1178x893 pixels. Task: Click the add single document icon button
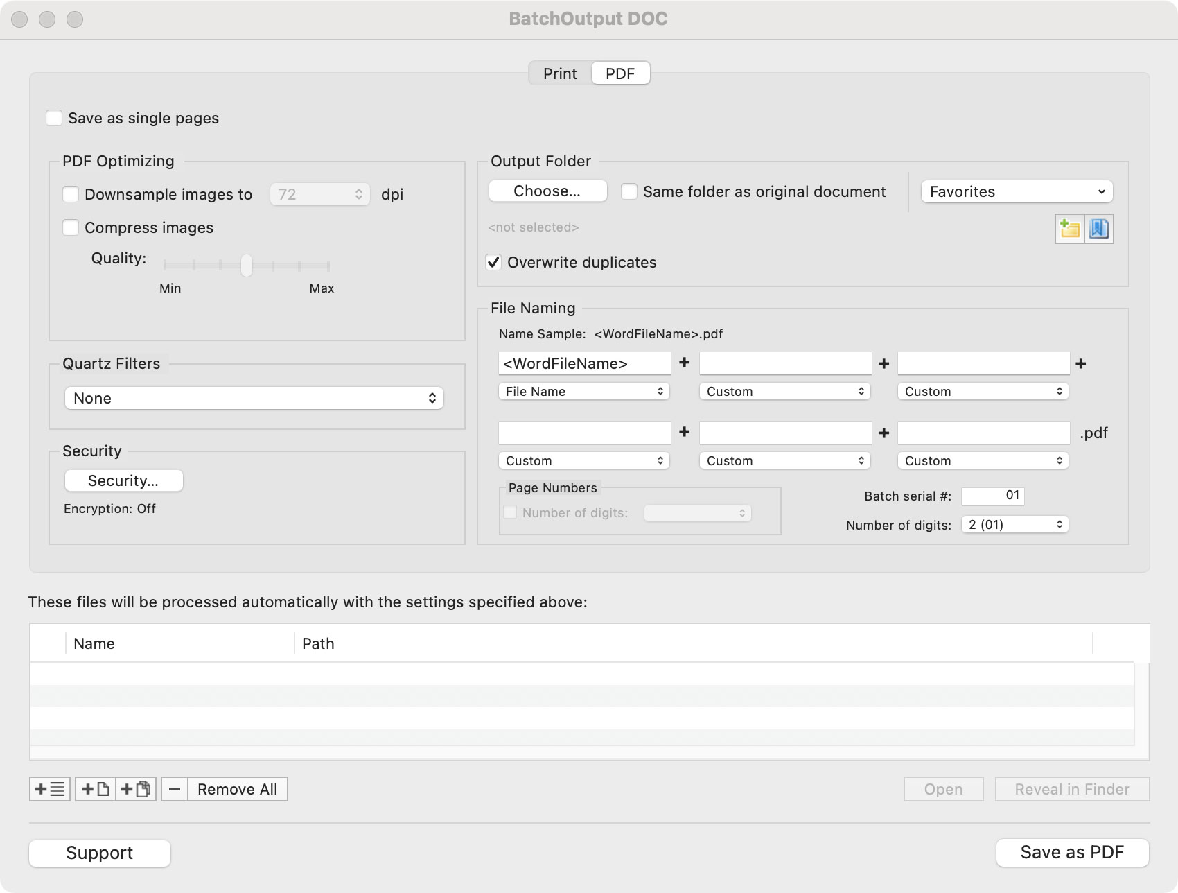[96, 789]
